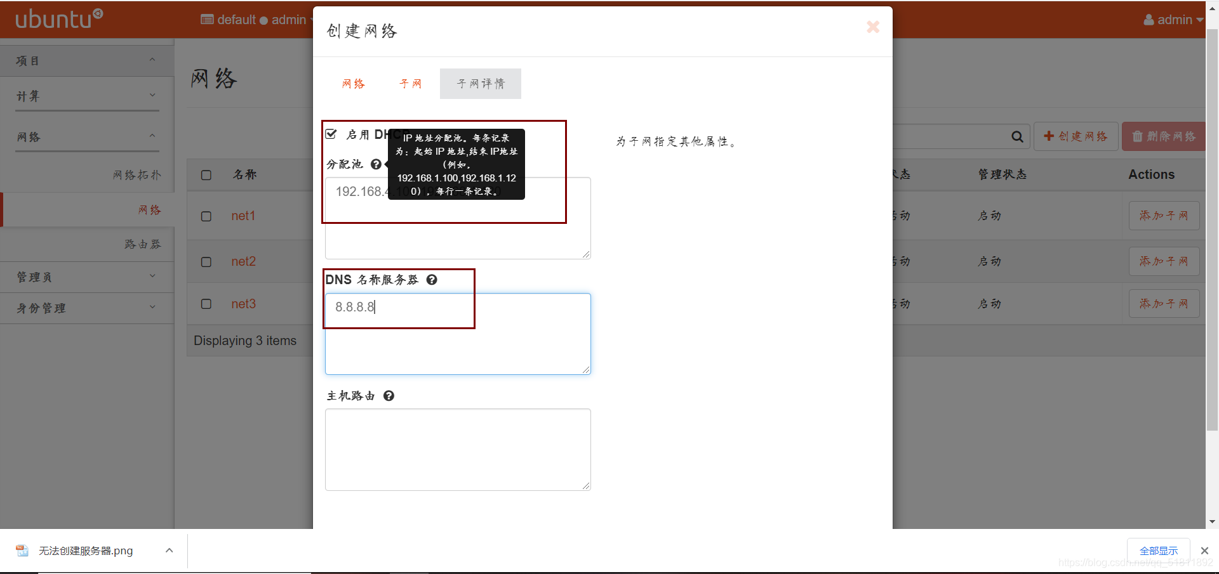Switch to the 网络 tab in dialog

pyautogui.click(x=353, y=83)
